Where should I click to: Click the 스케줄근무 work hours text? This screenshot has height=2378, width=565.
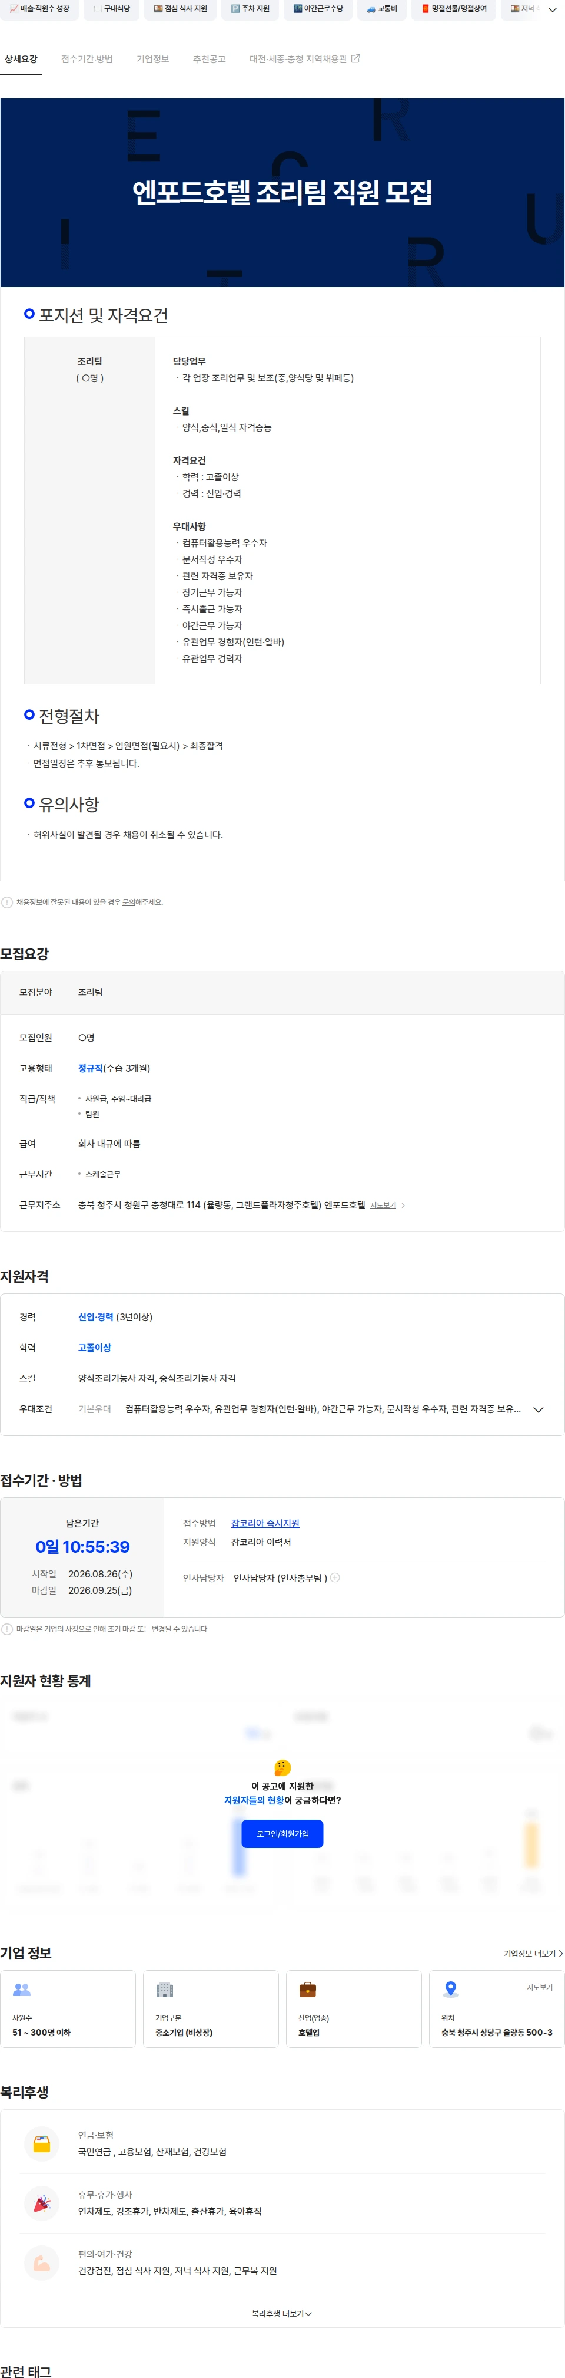[103, 1174]
